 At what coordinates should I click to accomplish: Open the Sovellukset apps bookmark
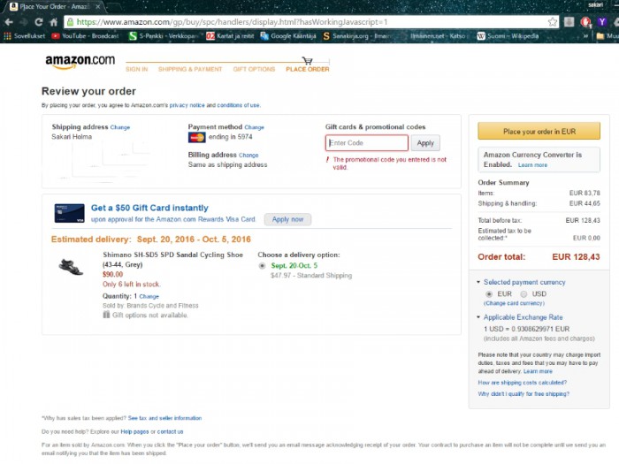click(25, 36)
